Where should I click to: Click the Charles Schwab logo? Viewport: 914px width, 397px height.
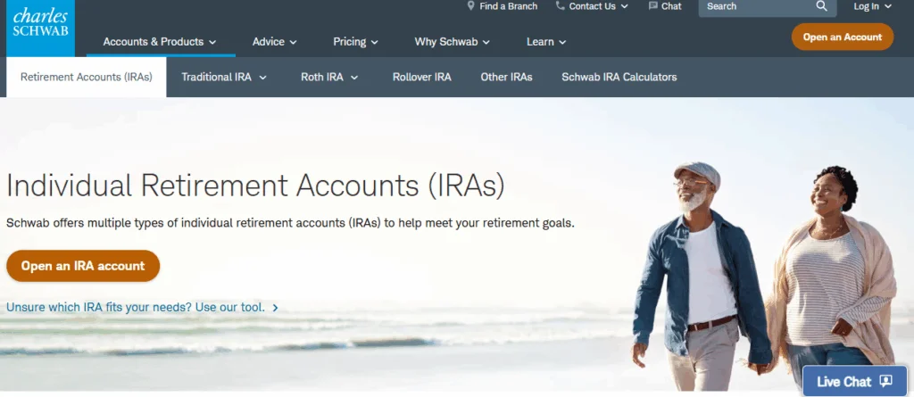[37, 28]
